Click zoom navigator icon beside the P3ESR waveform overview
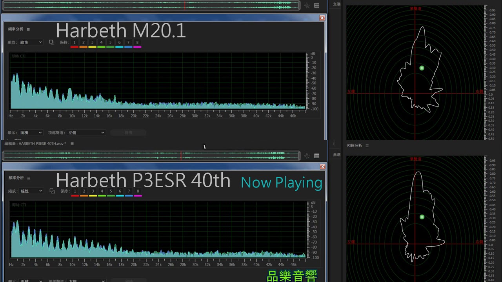 click(x=307, y=156)
